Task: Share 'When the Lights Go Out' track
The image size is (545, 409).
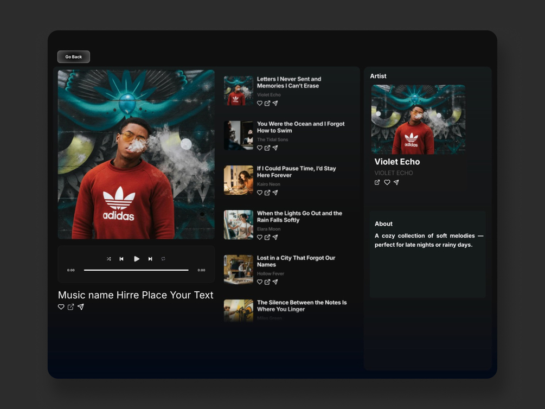Action: pyautogui.click(x=275, y=237)
